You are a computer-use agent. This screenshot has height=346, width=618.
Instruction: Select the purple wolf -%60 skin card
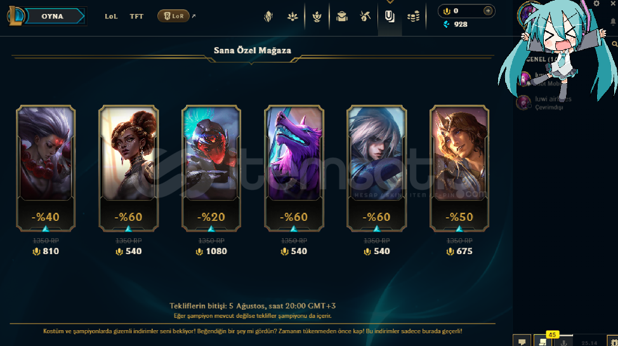click(294, 168)
